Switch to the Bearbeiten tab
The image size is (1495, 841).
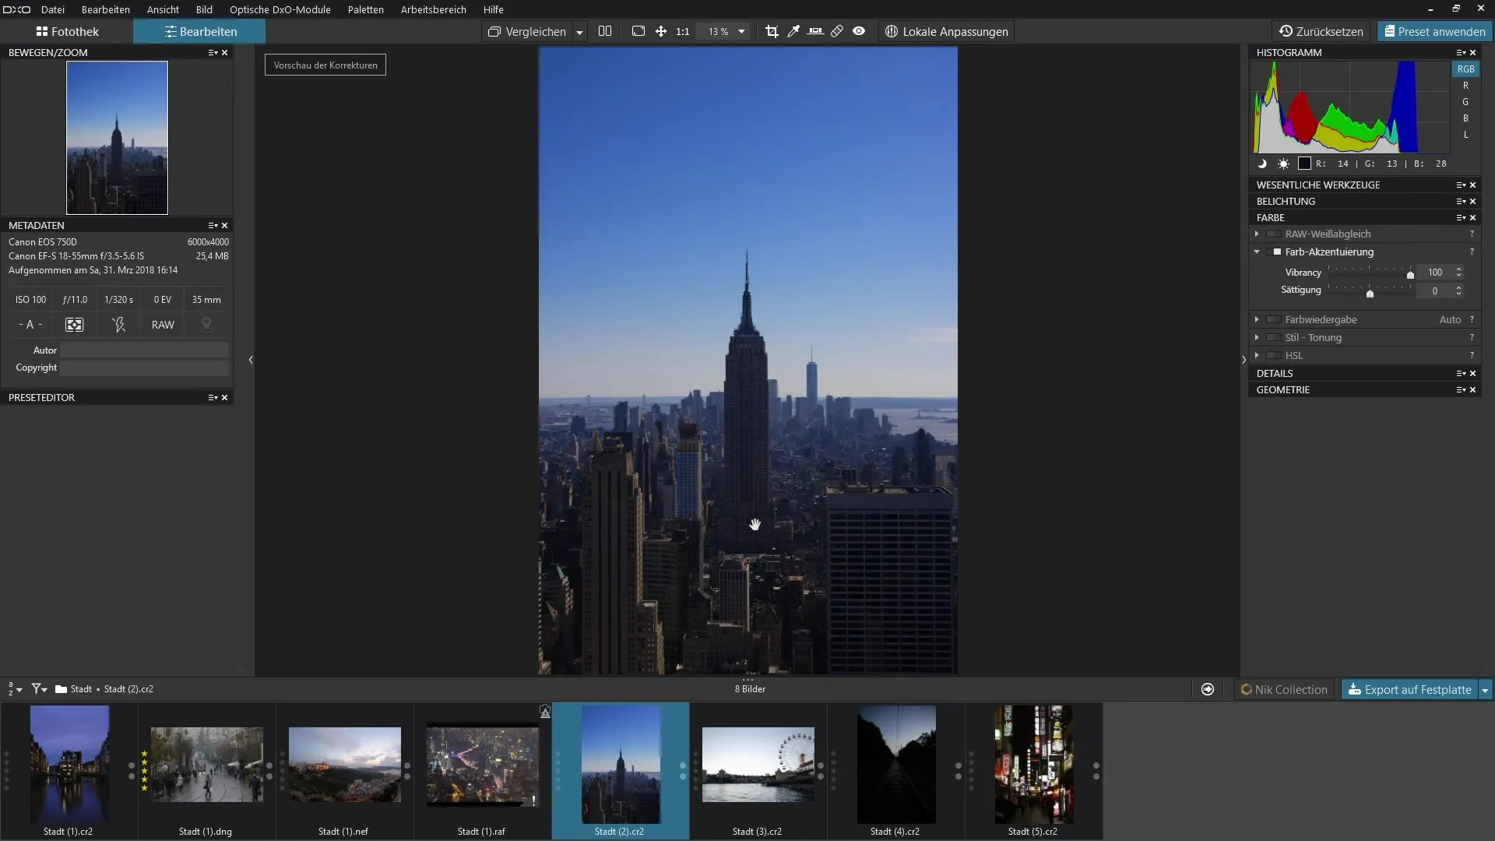coord(199,32)
